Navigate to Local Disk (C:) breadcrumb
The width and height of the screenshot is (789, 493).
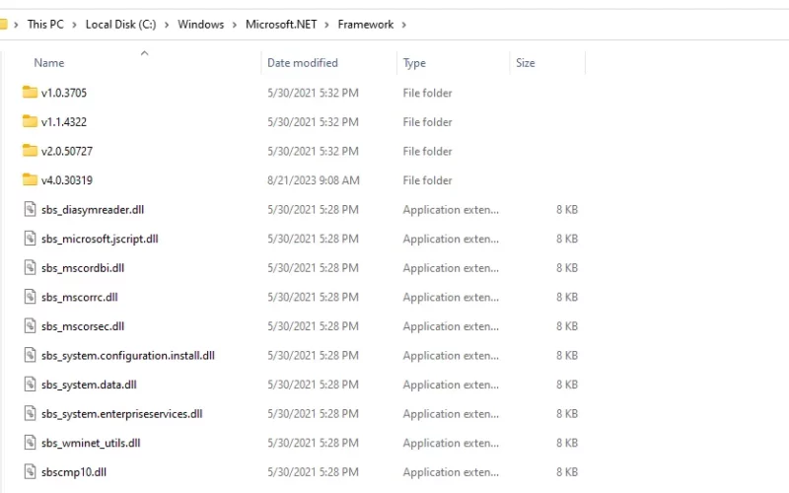pos(120,24)
